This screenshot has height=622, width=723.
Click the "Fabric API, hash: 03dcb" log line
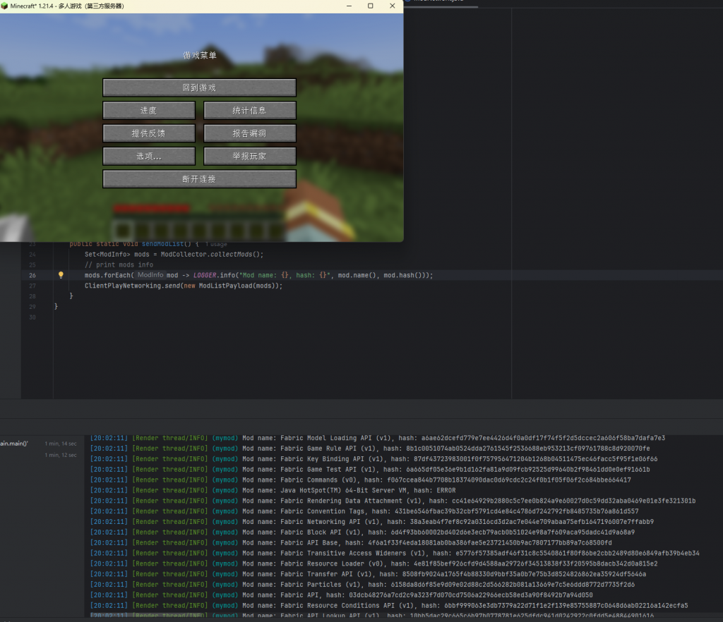click(x=341, y=595)
